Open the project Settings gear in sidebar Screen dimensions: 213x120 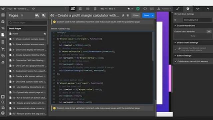(3, 62)
